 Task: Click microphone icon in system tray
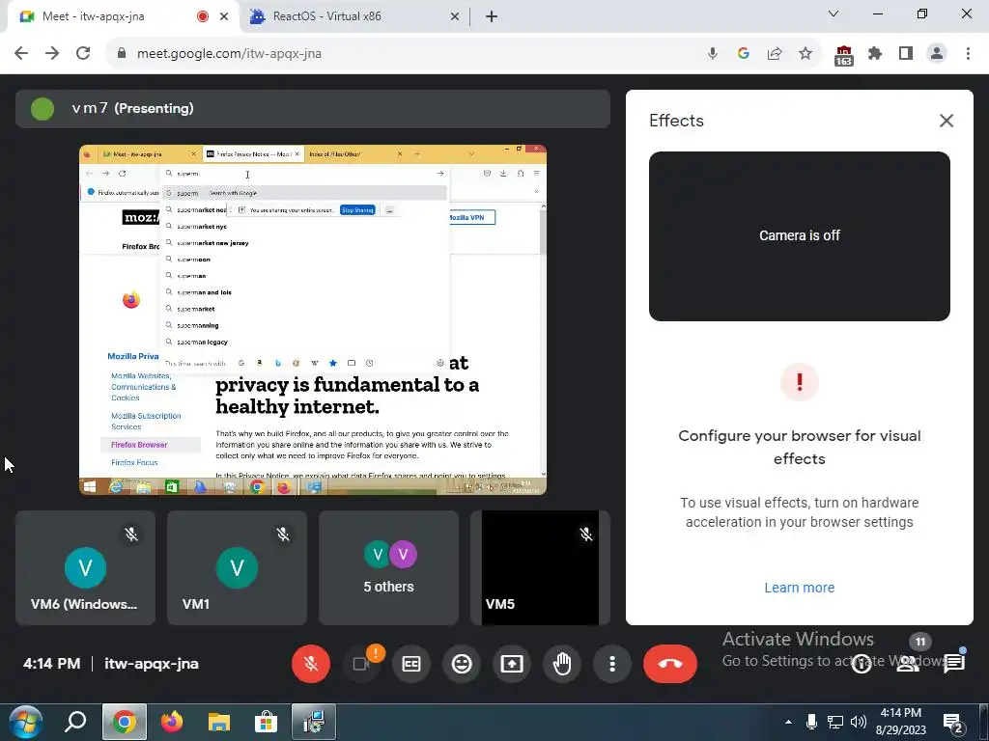(811, 722)
